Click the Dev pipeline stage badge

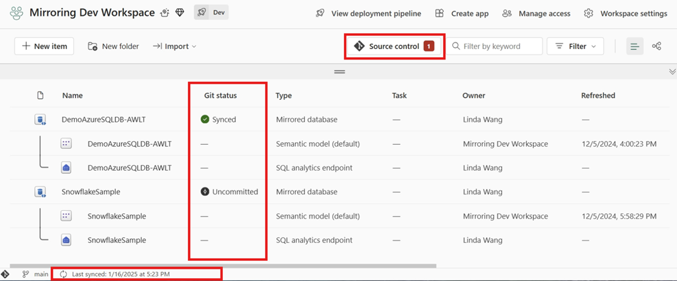click(x=212, y=13)
